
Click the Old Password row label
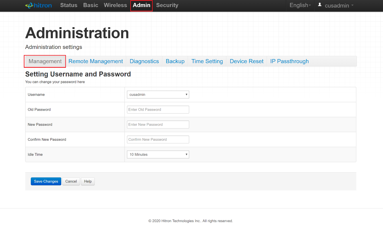click(x=39, y=109)
